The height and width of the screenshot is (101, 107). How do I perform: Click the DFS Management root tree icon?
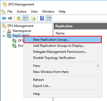[4, 26]
